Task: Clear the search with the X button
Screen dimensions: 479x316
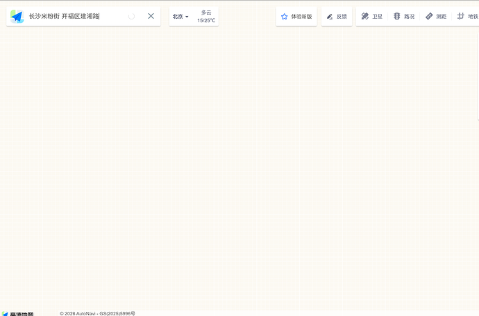Action: (151, 16)
